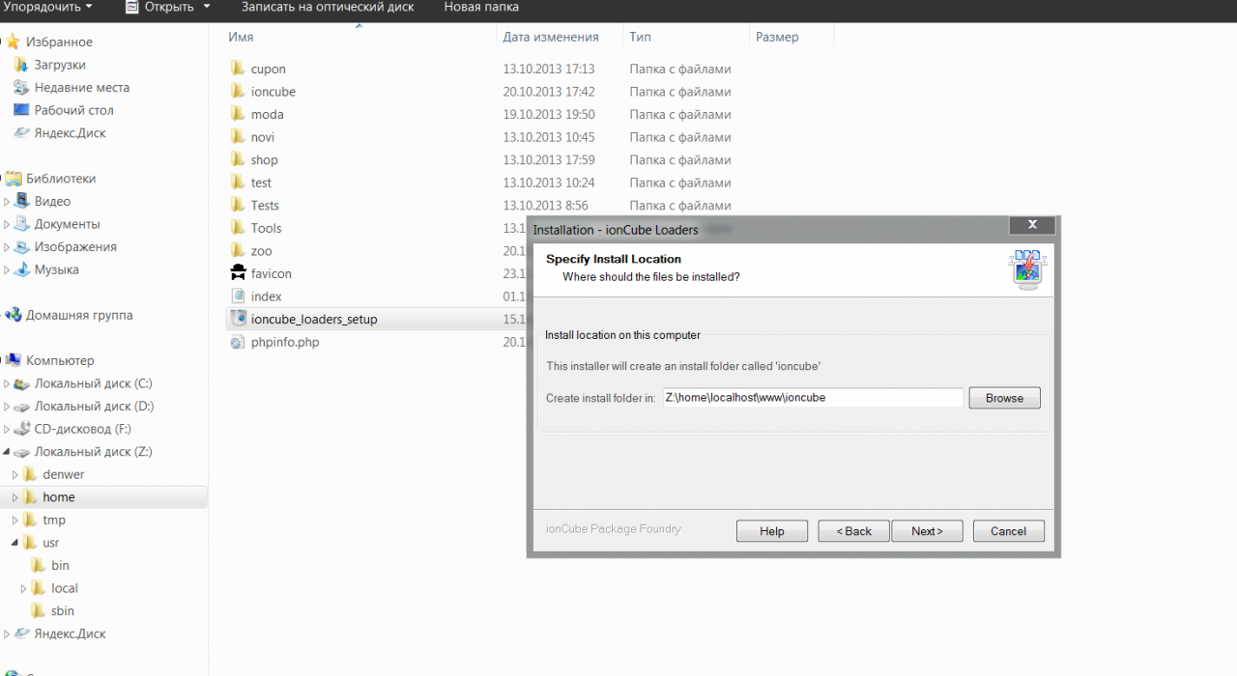Collapse the Локальный диск (Z:) node
This screenshot has width=1237, height=676.
click(x=7, y=452)
